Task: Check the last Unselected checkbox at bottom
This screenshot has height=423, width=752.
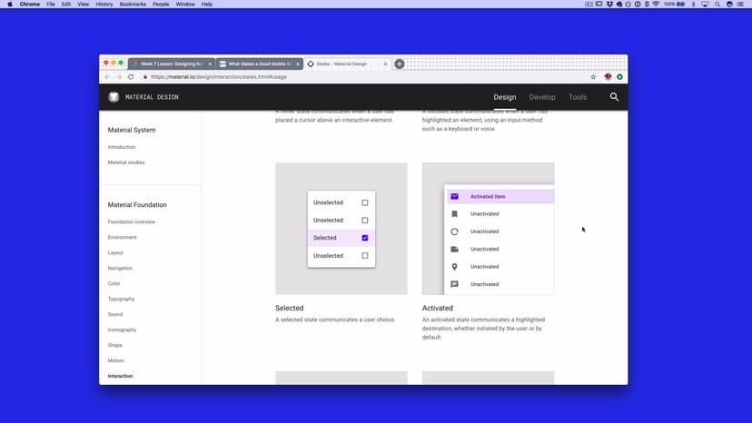Action: click(x=365, y=256)
